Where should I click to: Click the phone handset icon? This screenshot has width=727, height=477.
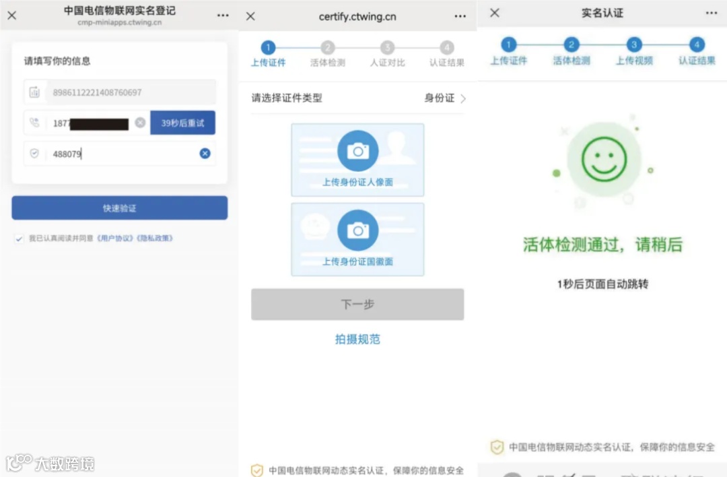(35, 123)
